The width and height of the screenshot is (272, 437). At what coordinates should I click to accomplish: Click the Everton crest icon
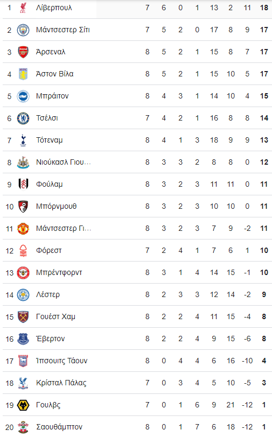pos(23,339)
